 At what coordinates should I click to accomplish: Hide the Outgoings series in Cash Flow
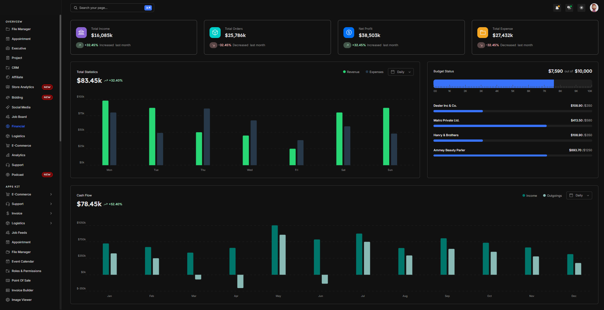tap(552, 195)
